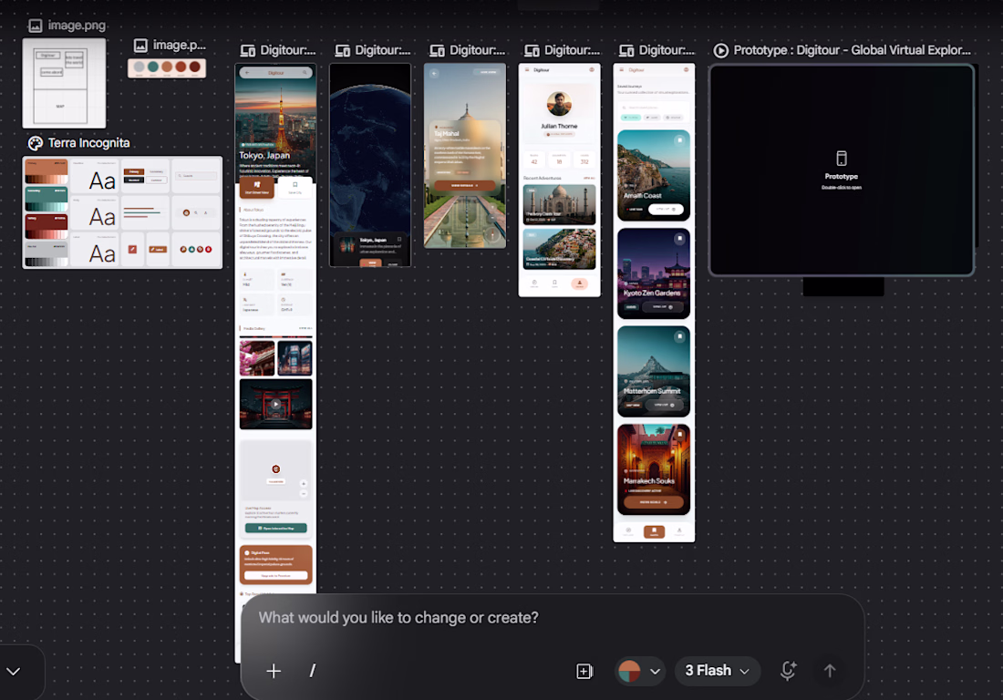This screenshot has height=700, width=1003.
Task: Click highlighted saved tab icon below Marrakech Souks
Action: tap(654, 532)
